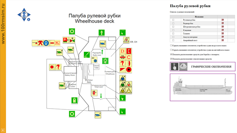Click red marker beside Штурманская рубка
The image size is (237, 133).
[222, 27]
